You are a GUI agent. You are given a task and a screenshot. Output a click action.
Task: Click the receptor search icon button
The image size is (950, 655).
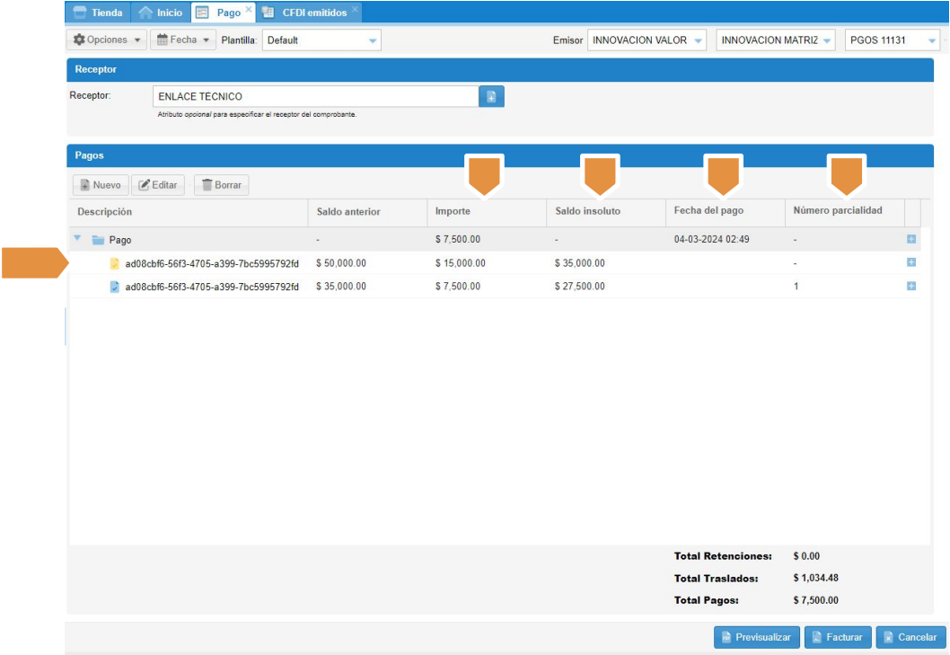[x=491, y=96]
